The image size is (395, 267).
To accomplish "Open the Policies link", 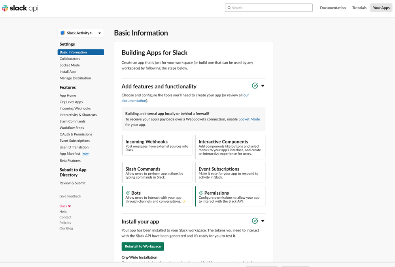I will point(65,223).
